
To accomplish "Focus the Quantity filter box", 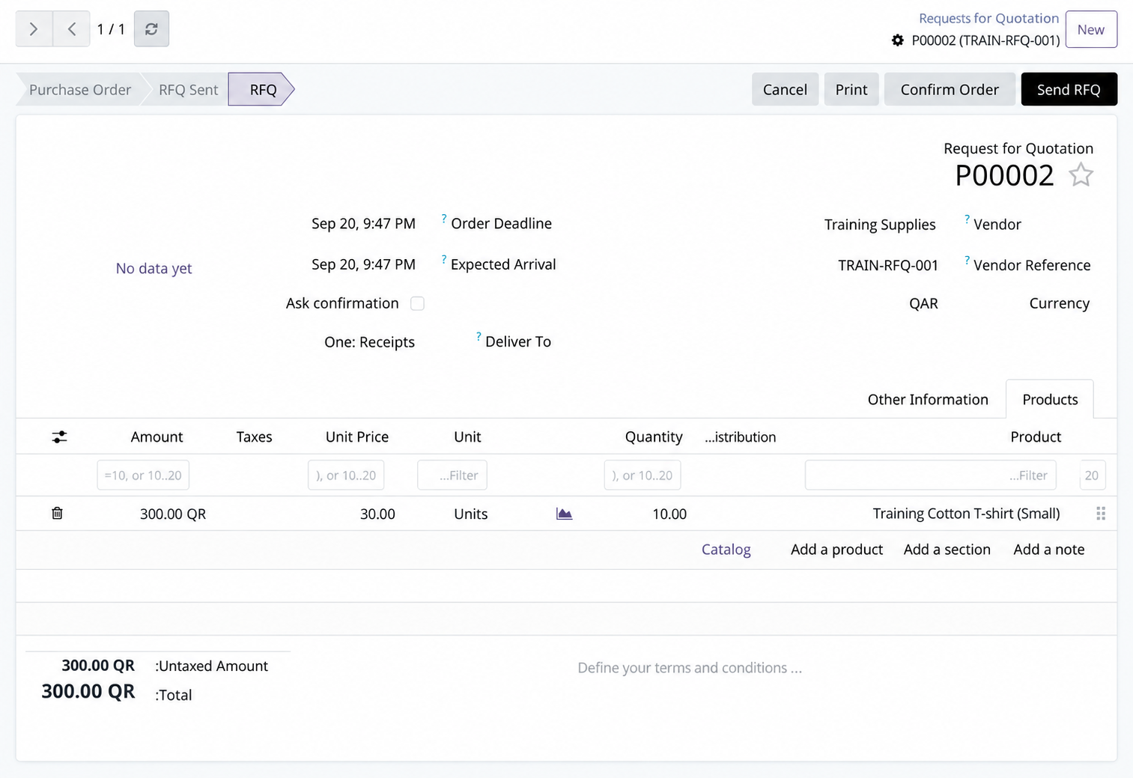I will 643,475.
